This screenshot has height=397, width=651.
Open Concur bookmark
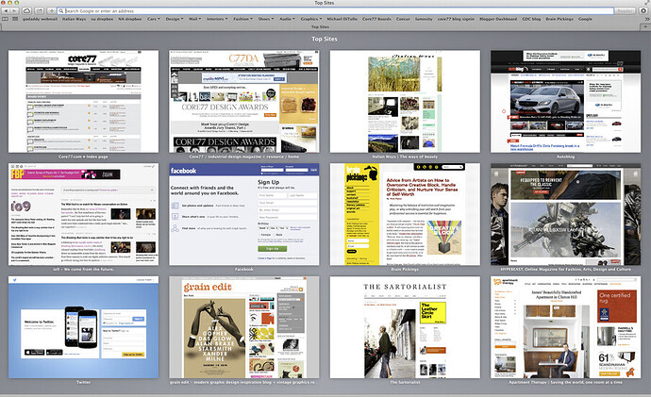pyautogui.click(x=403, y=19)
